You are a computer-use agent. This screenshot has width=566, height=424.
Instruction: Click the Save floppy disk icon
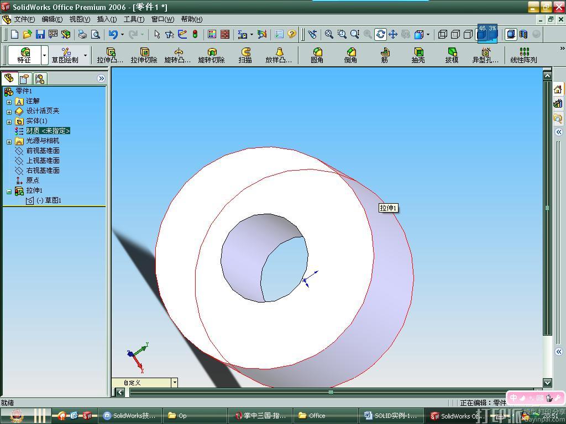(x=40, y=34)
